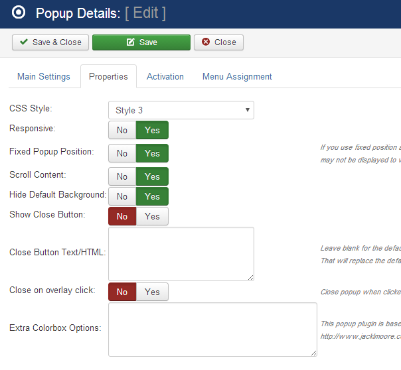Set Fixed Popup Position to No

click(x=122, y=153)
